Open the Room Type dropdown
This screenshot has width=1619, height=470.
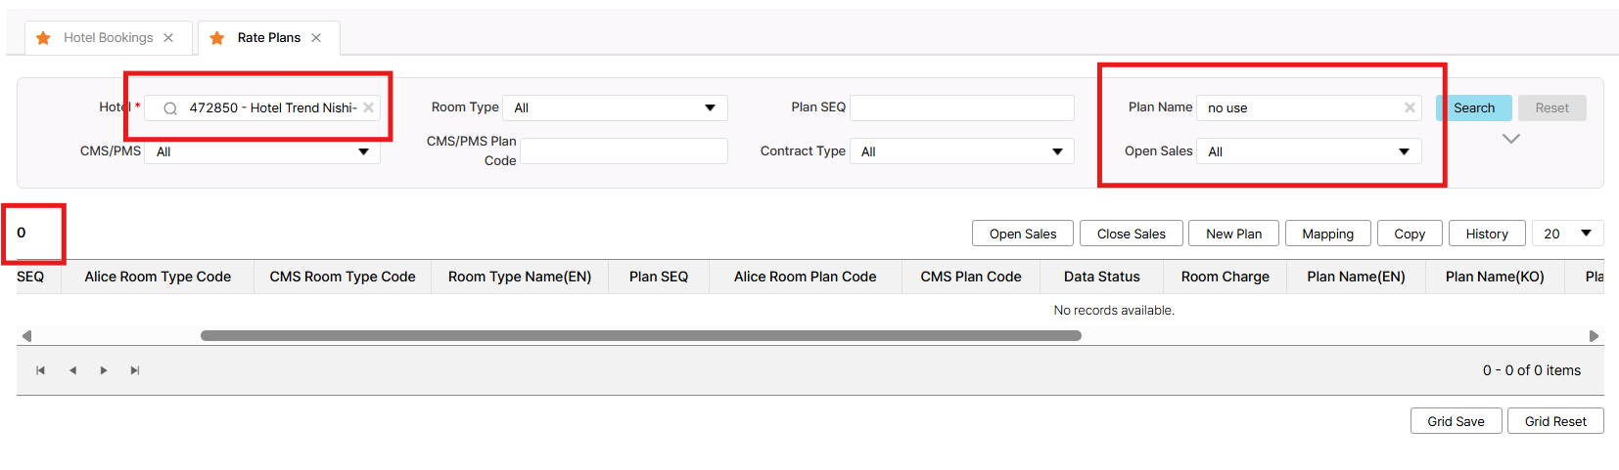click(x=710, y=107)
